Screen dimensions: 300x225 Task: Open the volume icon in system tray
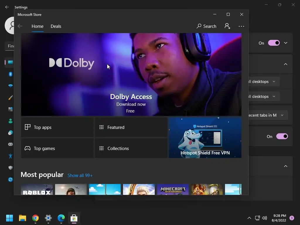point(265,218)
